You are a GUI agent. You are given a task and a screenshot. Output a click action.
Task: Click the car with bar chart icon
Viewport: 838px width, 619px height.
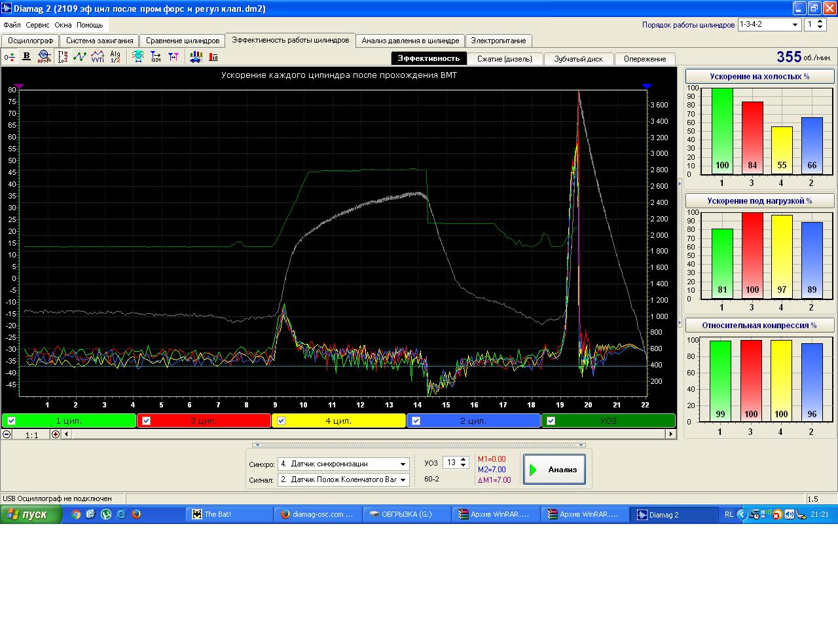pyautogui.click(x=196, y=57)
